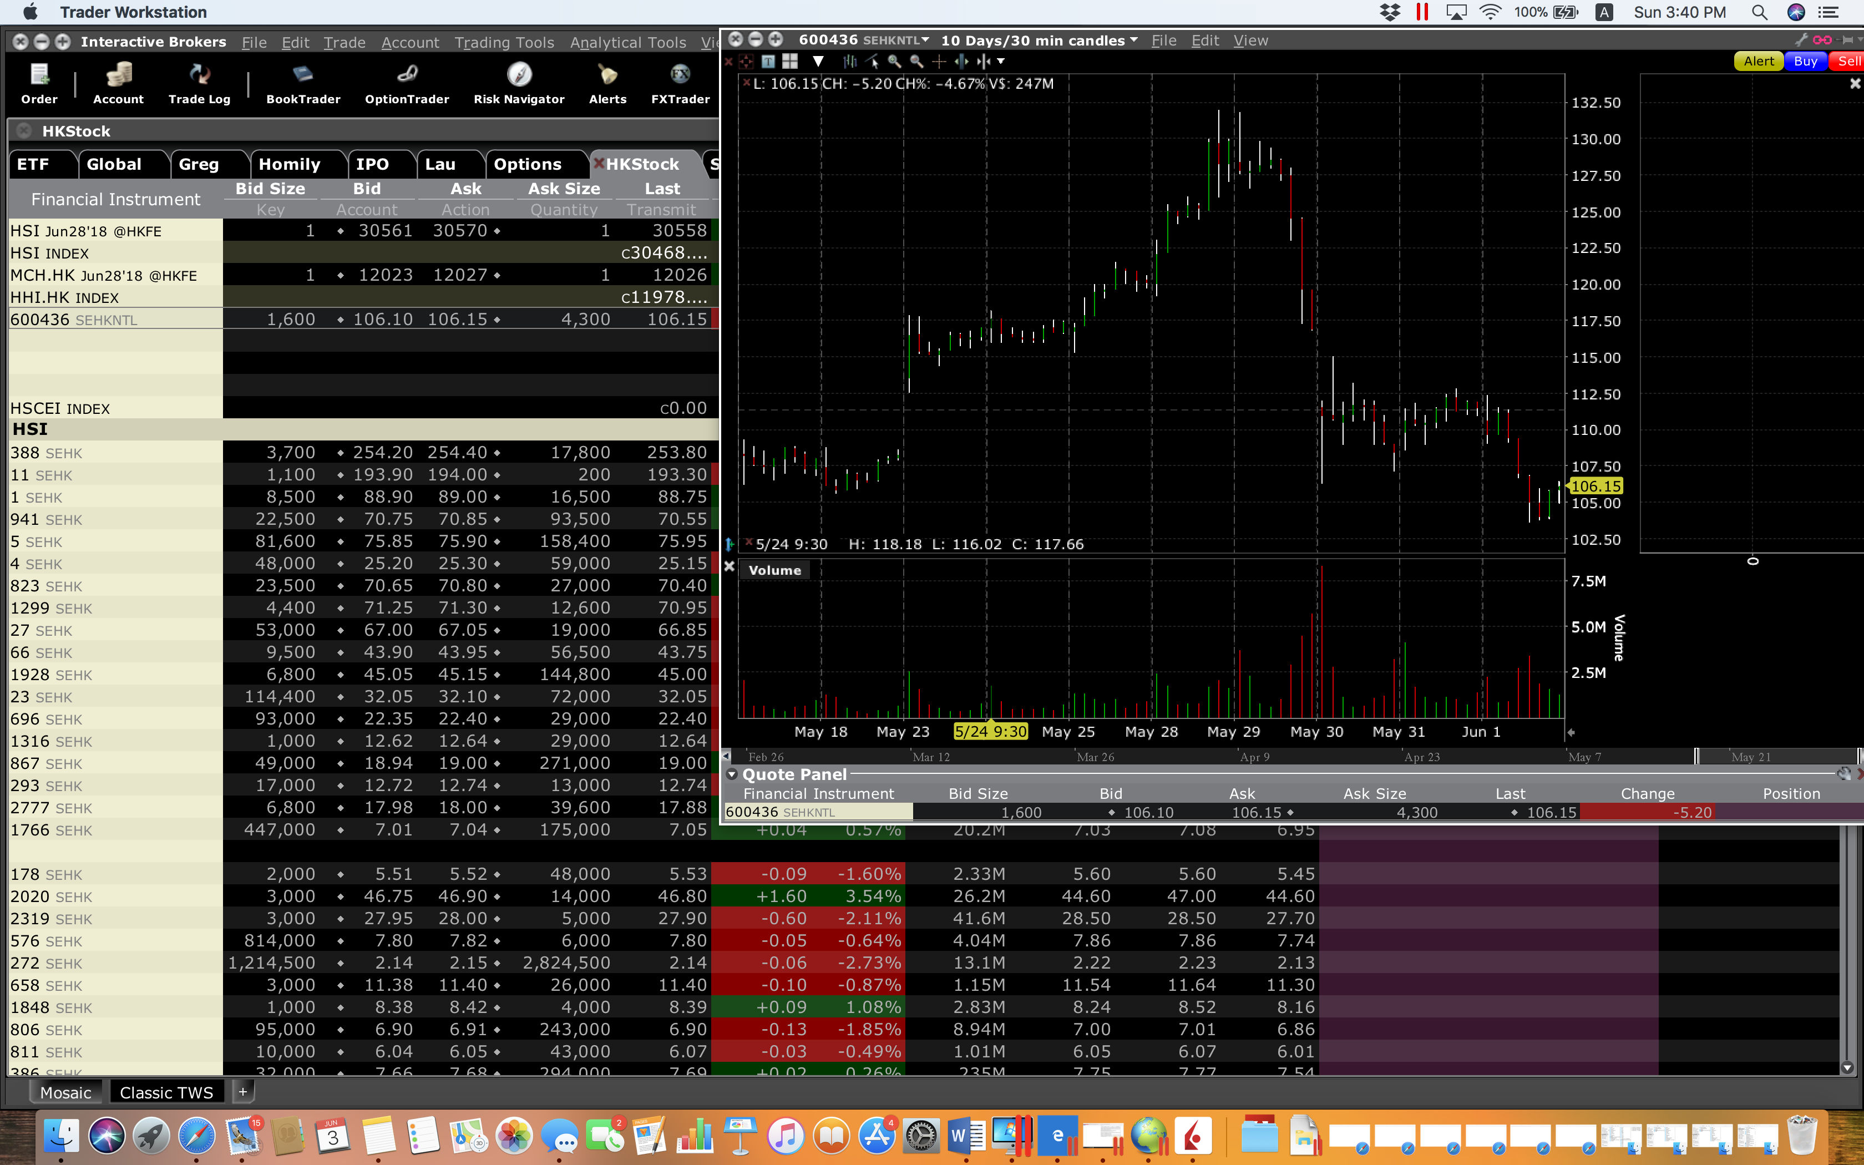Switch to the Options watchlist tab
The height and width of the screenshot is (1165, 1864).
click(527, 164)
